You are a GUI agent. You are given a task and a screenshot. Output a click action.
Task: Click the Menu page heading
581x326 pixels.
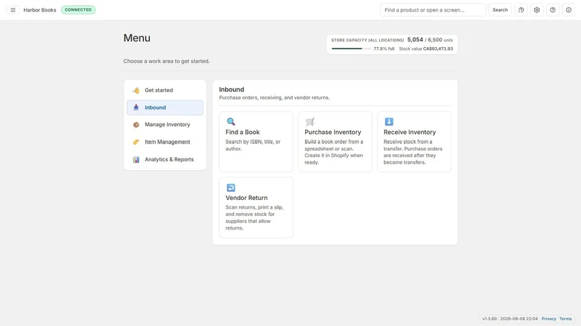point(137,38)
